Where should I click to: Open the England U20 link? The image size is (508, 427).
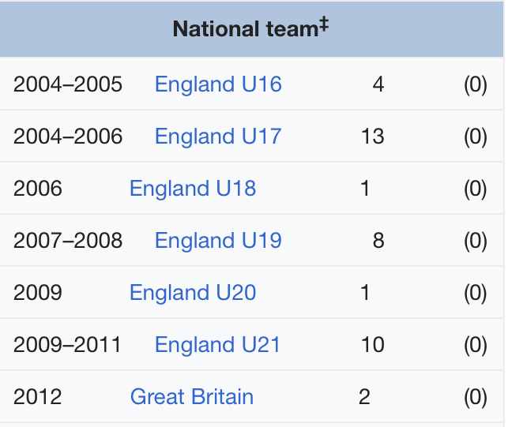pos(193,293)
